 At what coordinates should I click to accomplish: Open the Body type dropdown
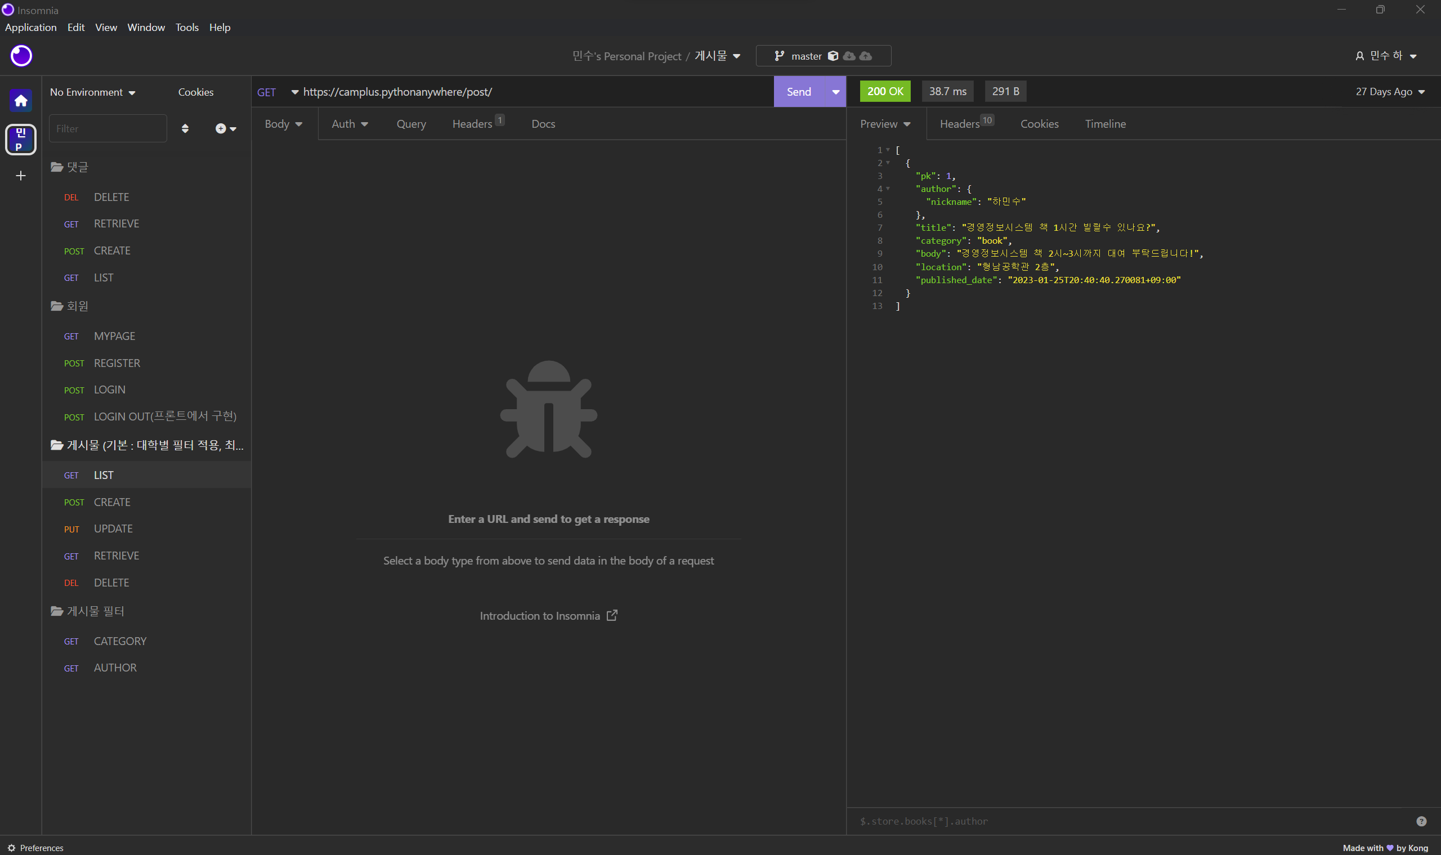[x=283, y=124]
